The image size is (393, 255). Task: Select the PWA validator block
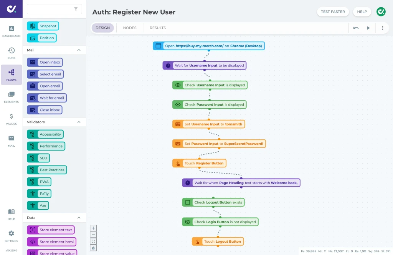[39, 182]
